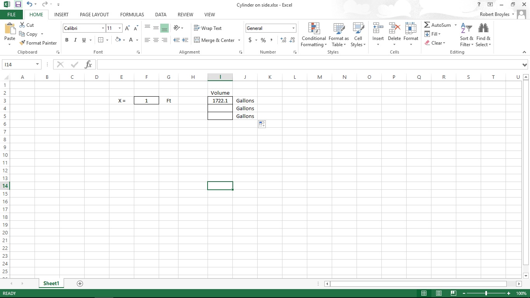Click the Paste clipboard icon
Viewport: 530px width, 298px height.
point(10,29)
